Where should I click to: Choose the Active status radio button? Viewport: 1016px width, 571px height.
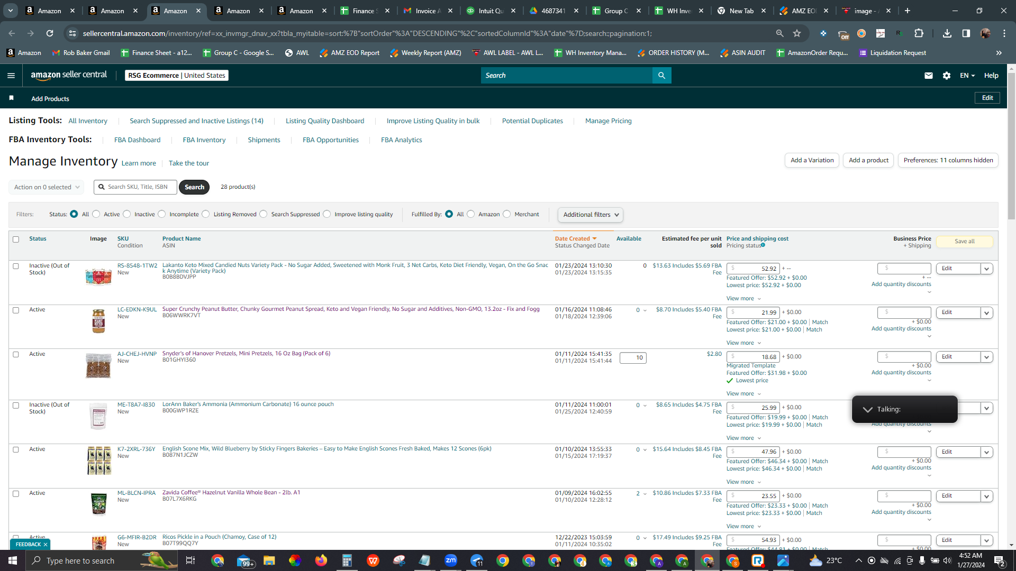(x=96, y=214)
